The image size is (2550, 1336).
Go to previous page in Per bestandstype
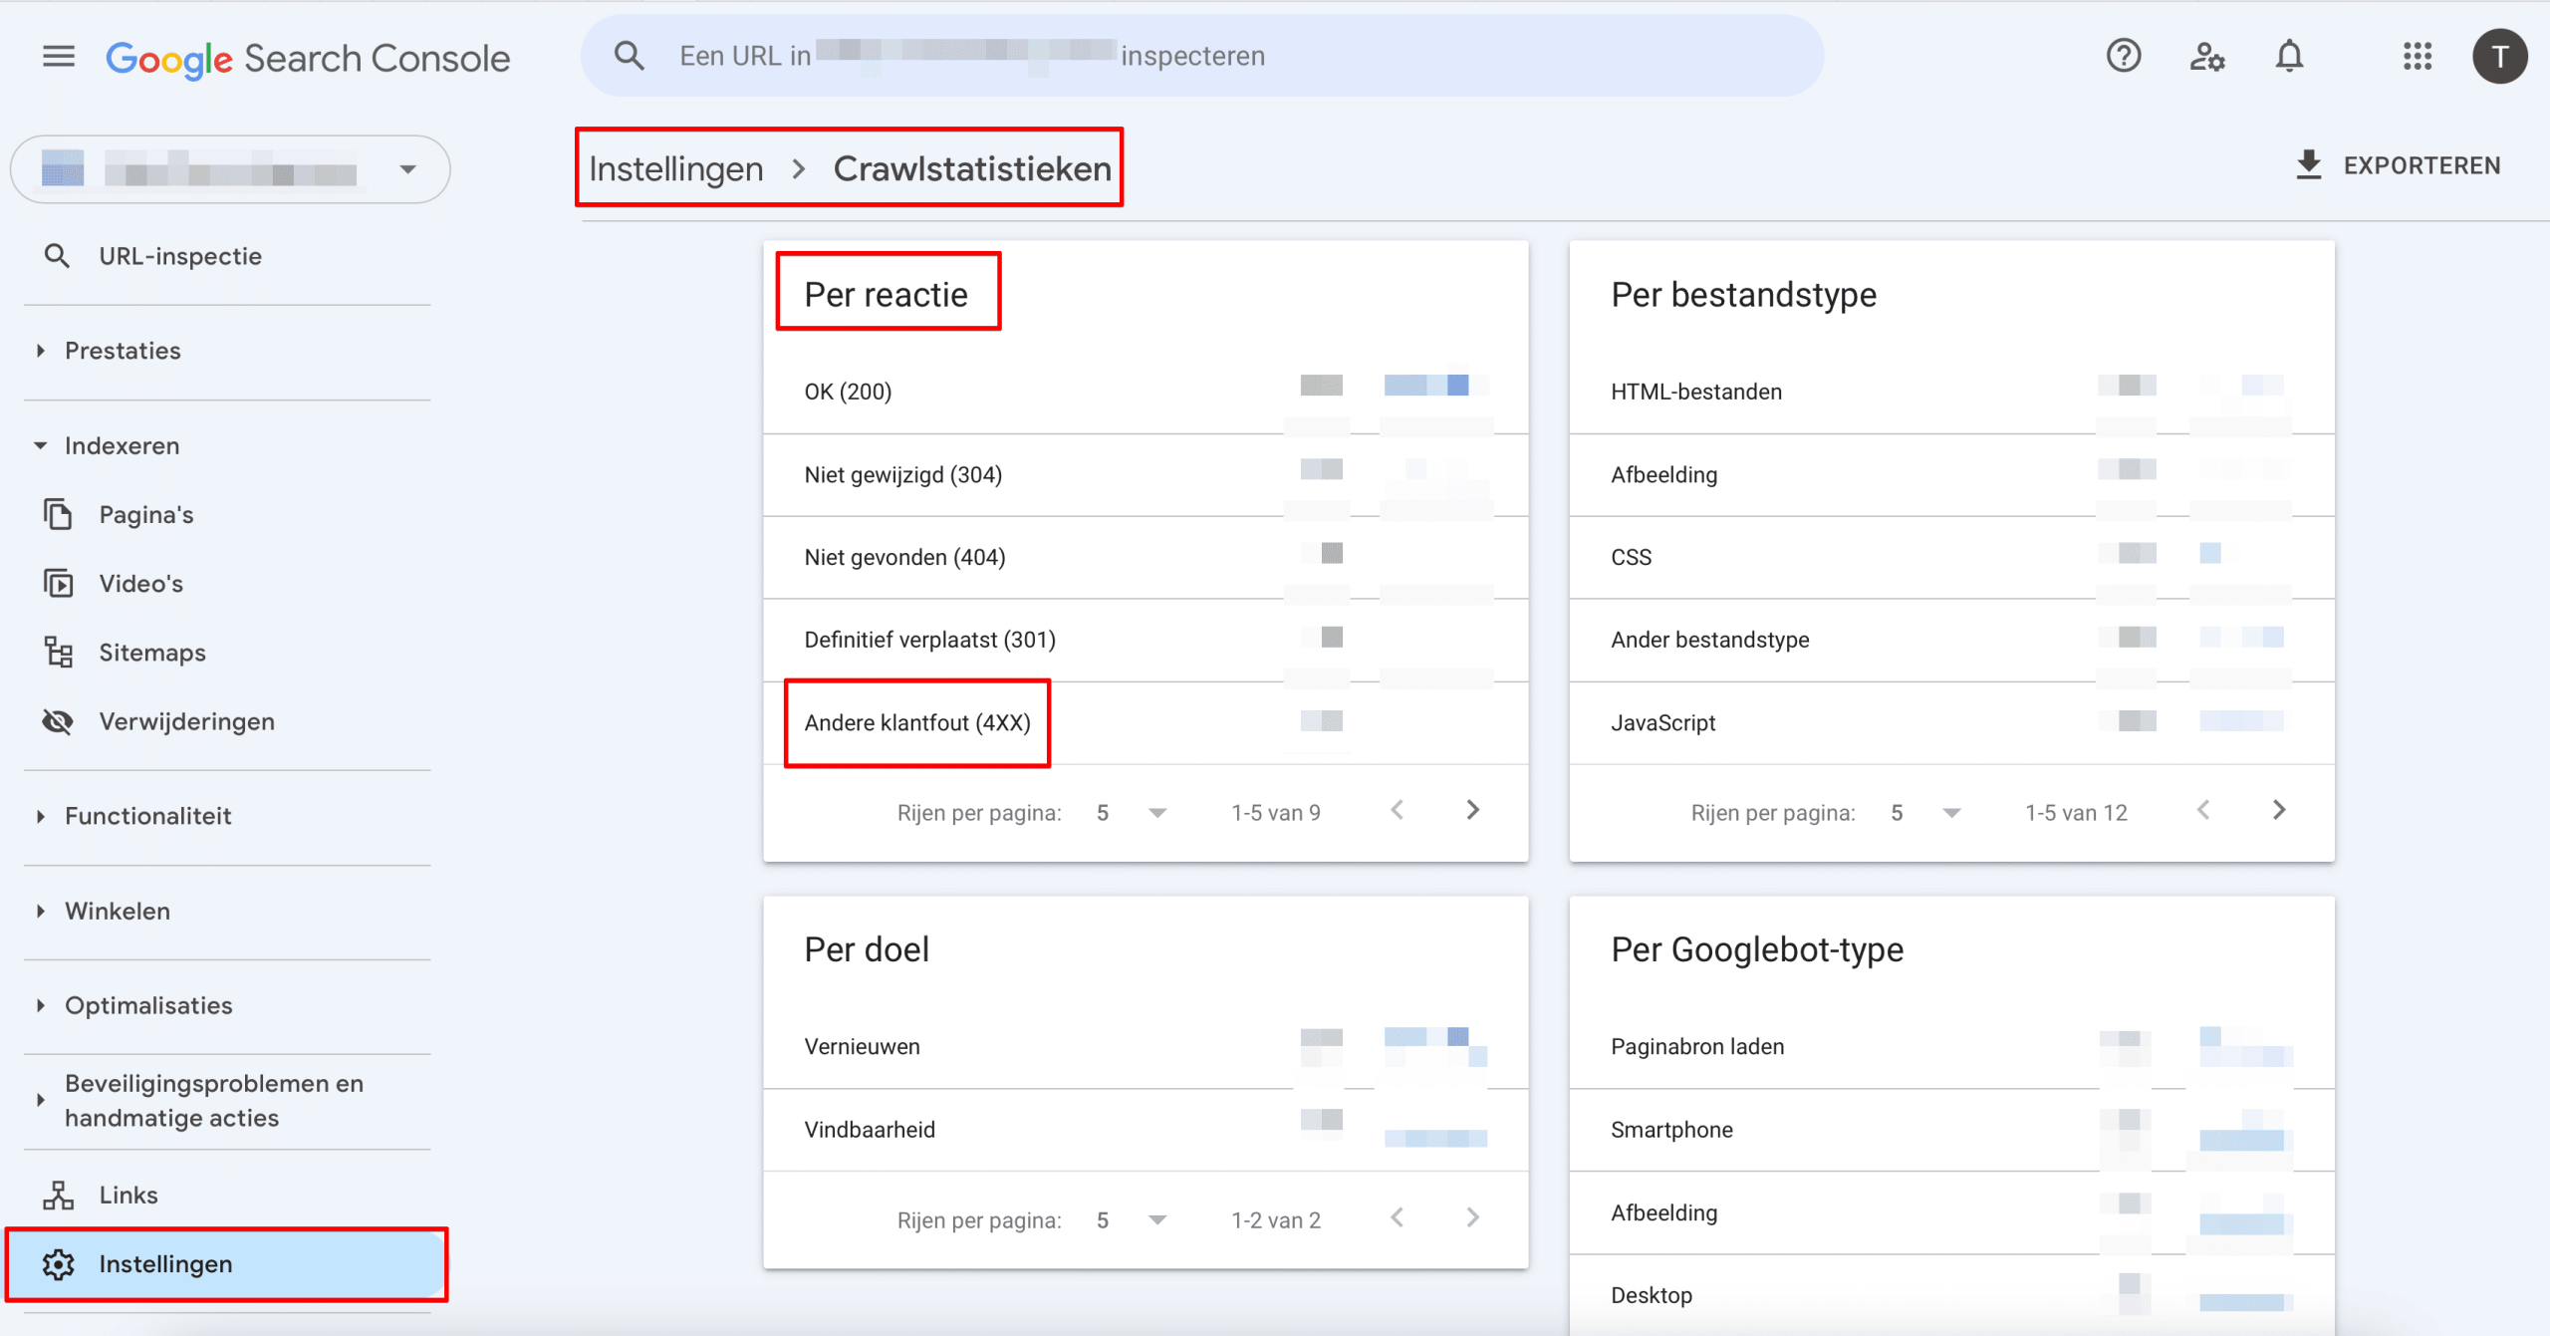pos(2203,810)
